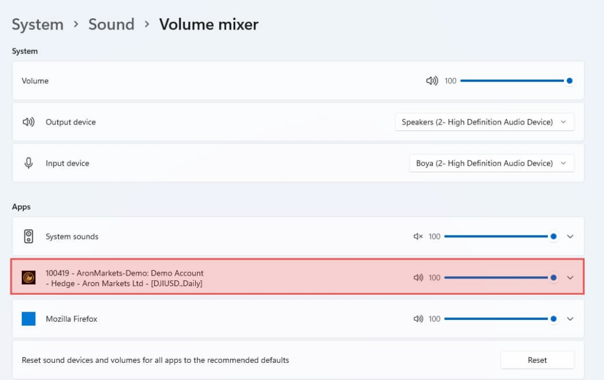Click the Mozilla Firefox app icon
Screen dimensions: 604x380
(x=28, y=319)
